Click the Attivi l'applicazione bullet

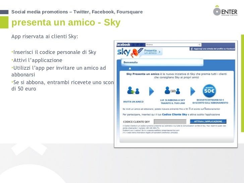[x=37, y=60]
